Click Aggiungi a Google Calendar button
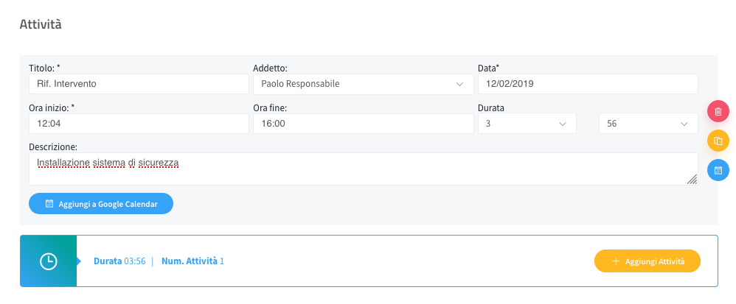This screenshot has width=736, height=304. (101, 204)
